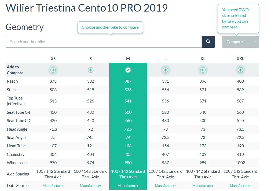The width and height of the screenshot is (278, 191).
Task: Select the XXL size column header
Action: (x=240, y=58)
